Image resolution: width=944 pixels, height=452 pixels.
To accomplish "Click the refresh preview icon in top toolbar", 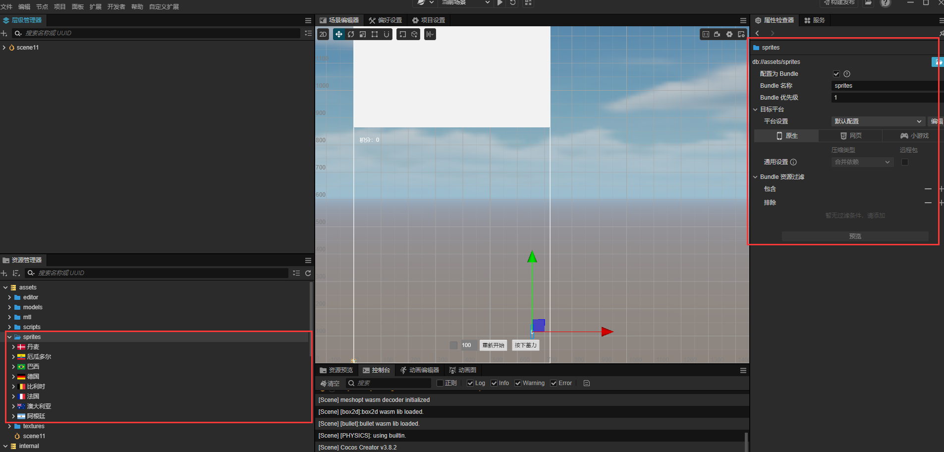I will (513, 2).
